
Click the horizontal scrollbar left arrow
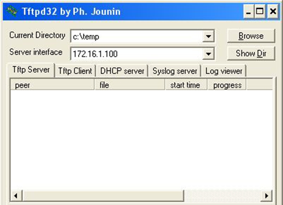click(16, 196)
